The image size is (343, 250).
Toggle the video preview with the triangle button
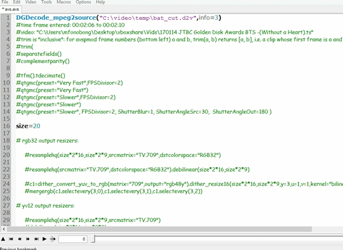[x=3, y=239]
